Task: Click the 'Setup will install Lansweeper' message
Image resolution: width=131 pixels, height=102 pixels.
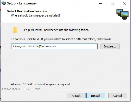Action: pos(56,30)
